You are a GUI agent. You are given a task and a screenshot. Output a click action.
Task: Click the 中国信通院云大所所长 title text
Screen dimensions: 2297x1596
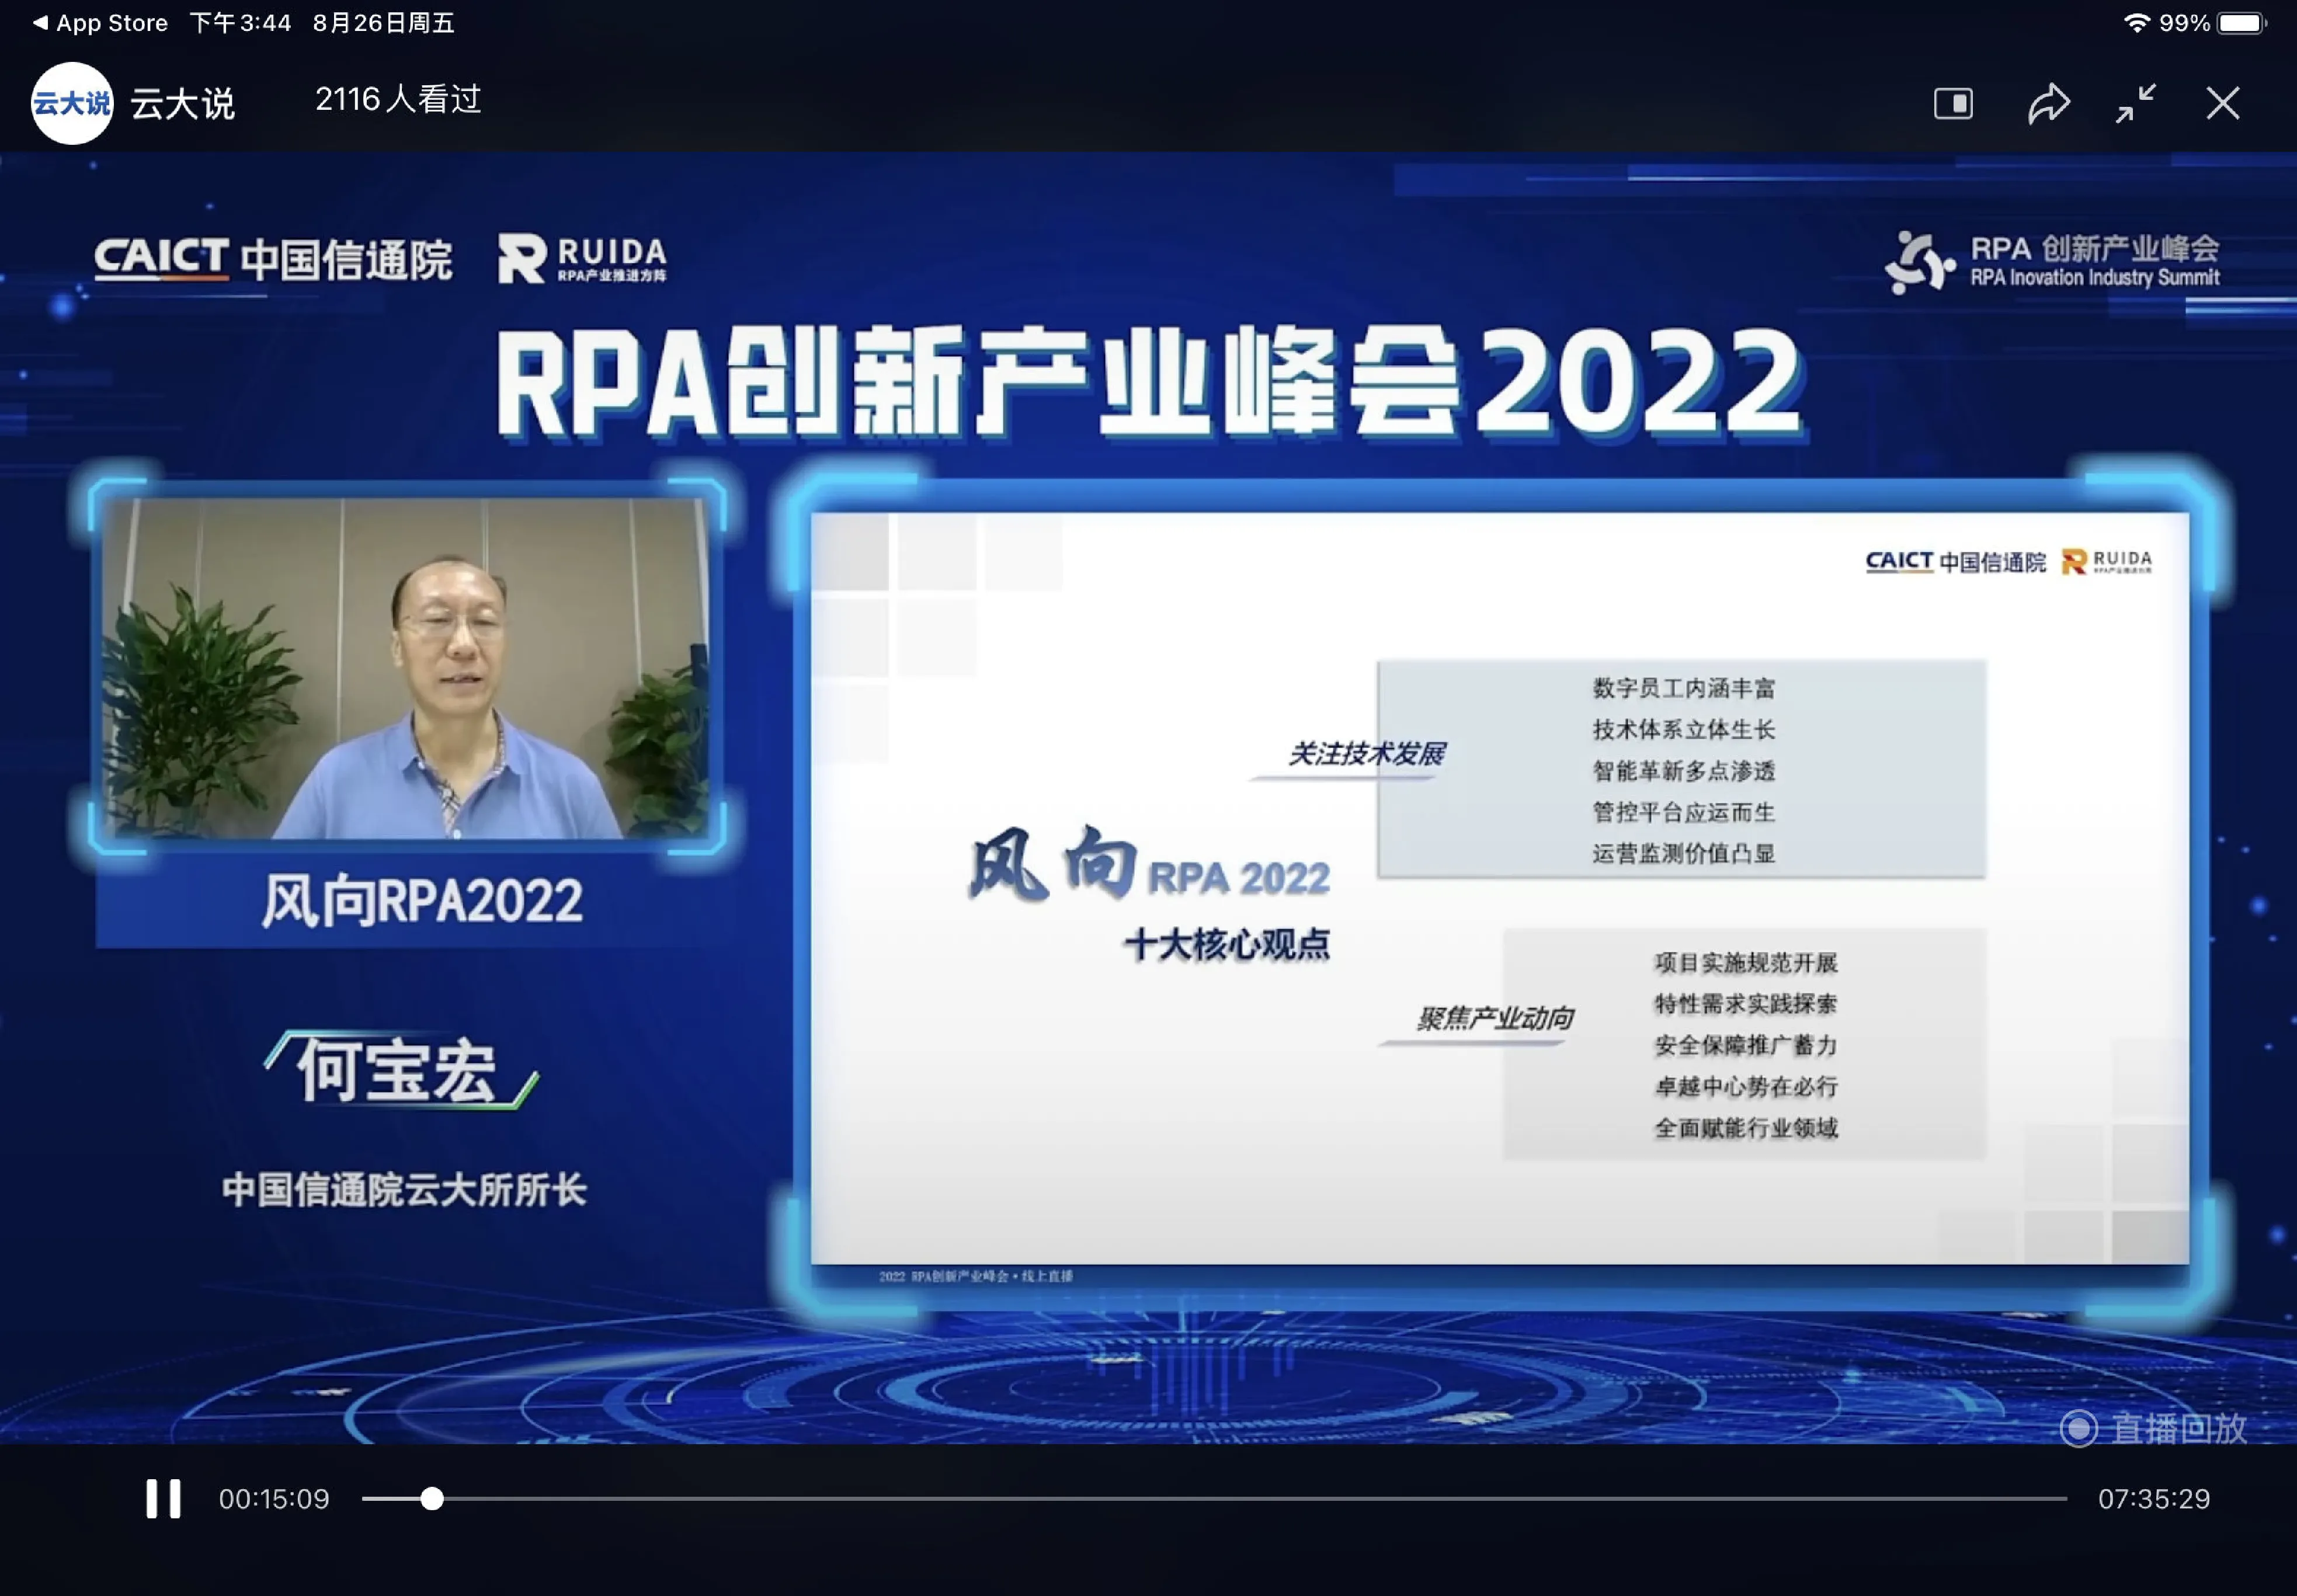click(x=404, y=1189)
